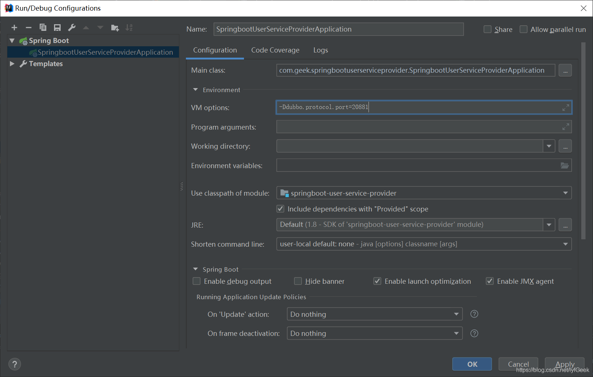Image resolution: width=593 pixels, height=377 pixels.
Task: Open Working directory dropdown arrow
Action: tap(549, 146)
